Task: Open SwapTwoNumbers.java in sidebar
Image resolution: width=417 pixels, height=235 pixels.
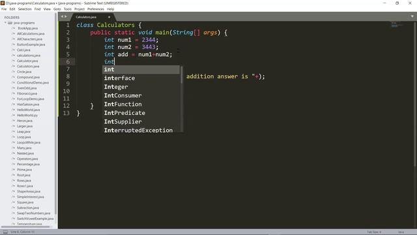Action: tap(33, 213)
